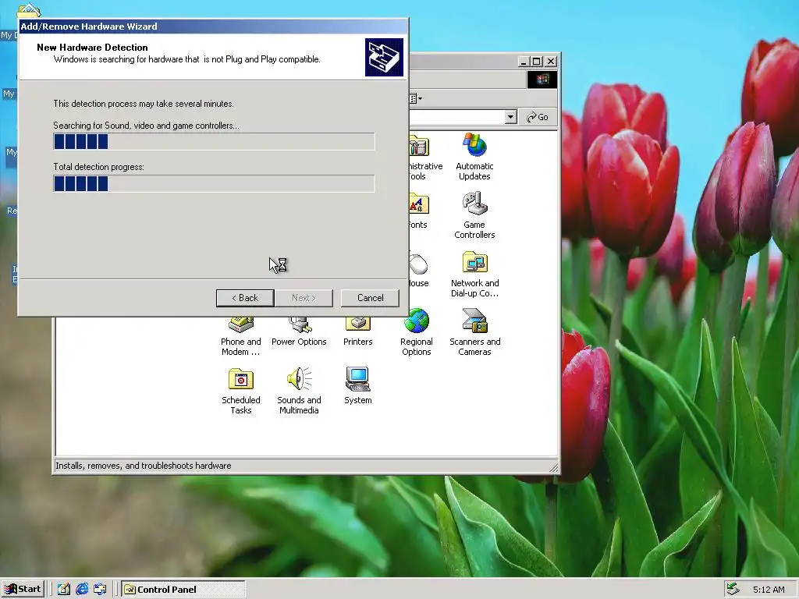The width and height of the screenshot is (799, 599).
Task: Click the sound controllers search progress bar
Action: [x=214, y=142]
